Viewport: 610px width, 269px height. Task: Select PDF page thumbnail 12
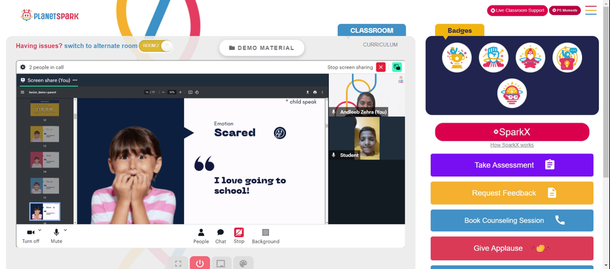point(45,108)
